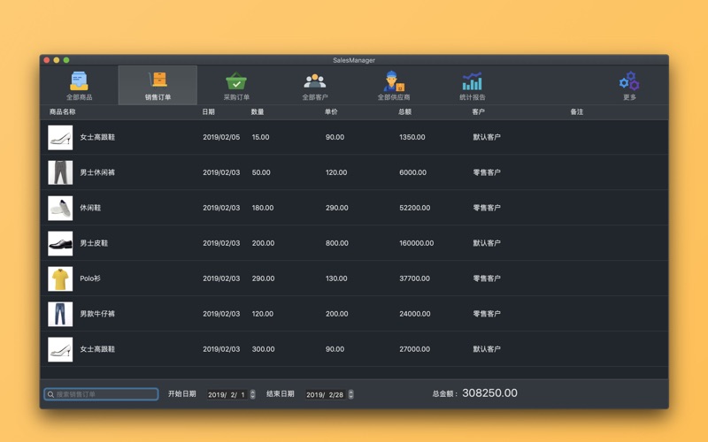
Task: Sort by the 单价 column header
Action: pyautogui.click(x=331, y=112)
